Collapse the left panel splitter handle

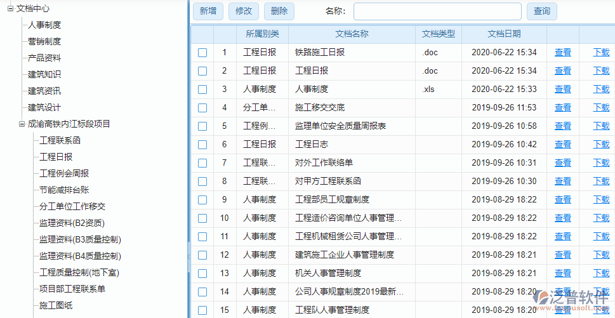pyautogui.click(x=188, y=256)
